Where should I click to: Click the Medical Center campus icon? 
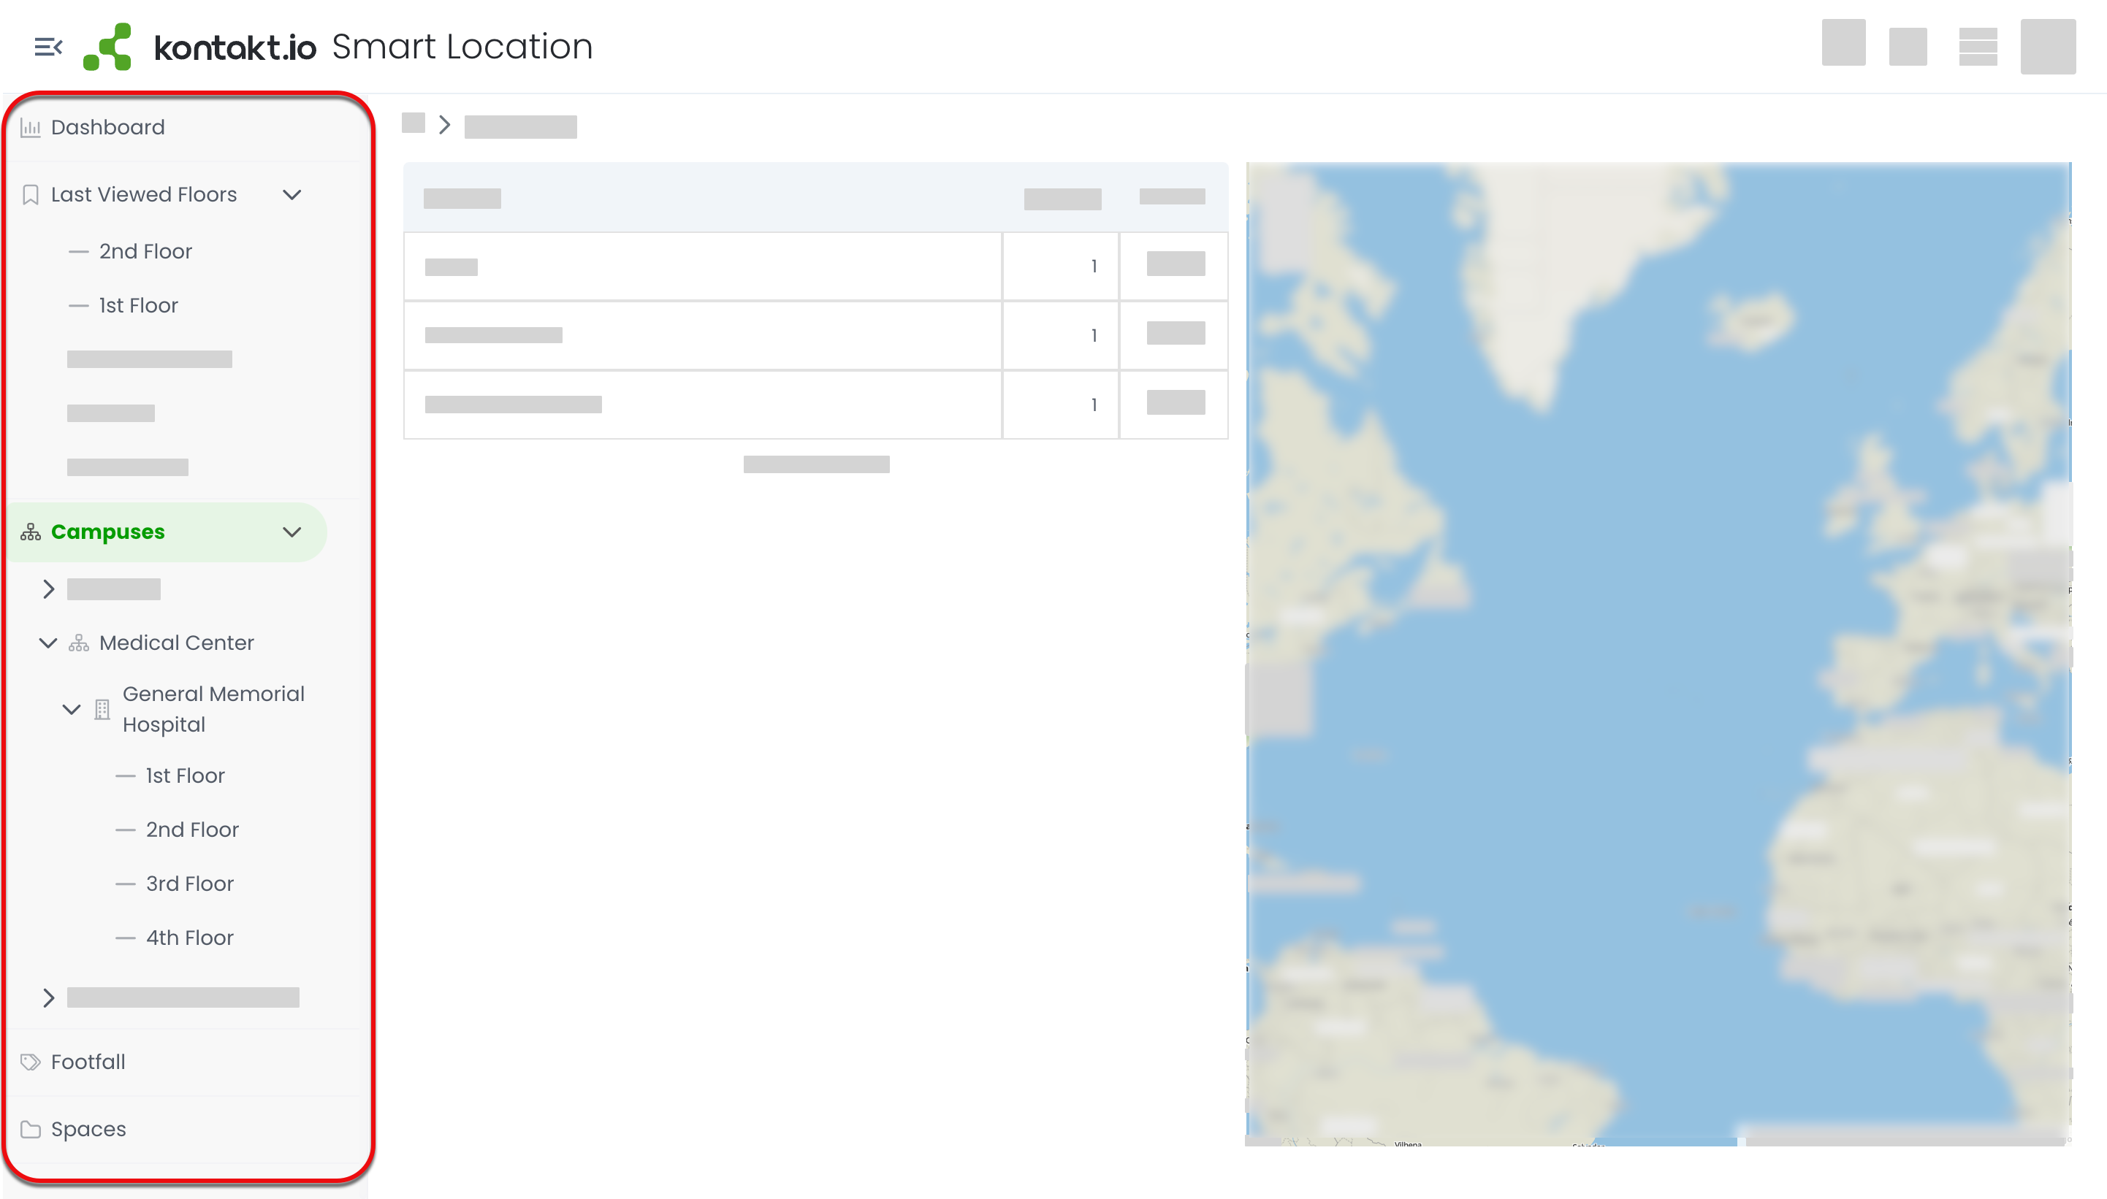(79, 643)
